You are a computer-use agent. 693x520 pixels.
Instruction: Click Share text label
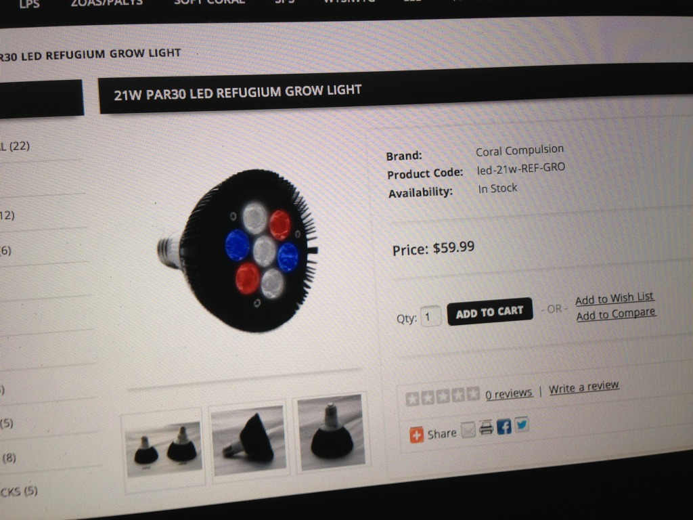coord(441,433)
